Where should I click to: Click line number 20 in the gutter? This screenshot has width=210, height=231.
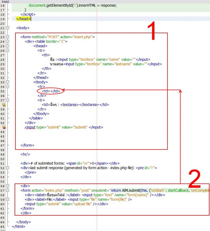2,24
